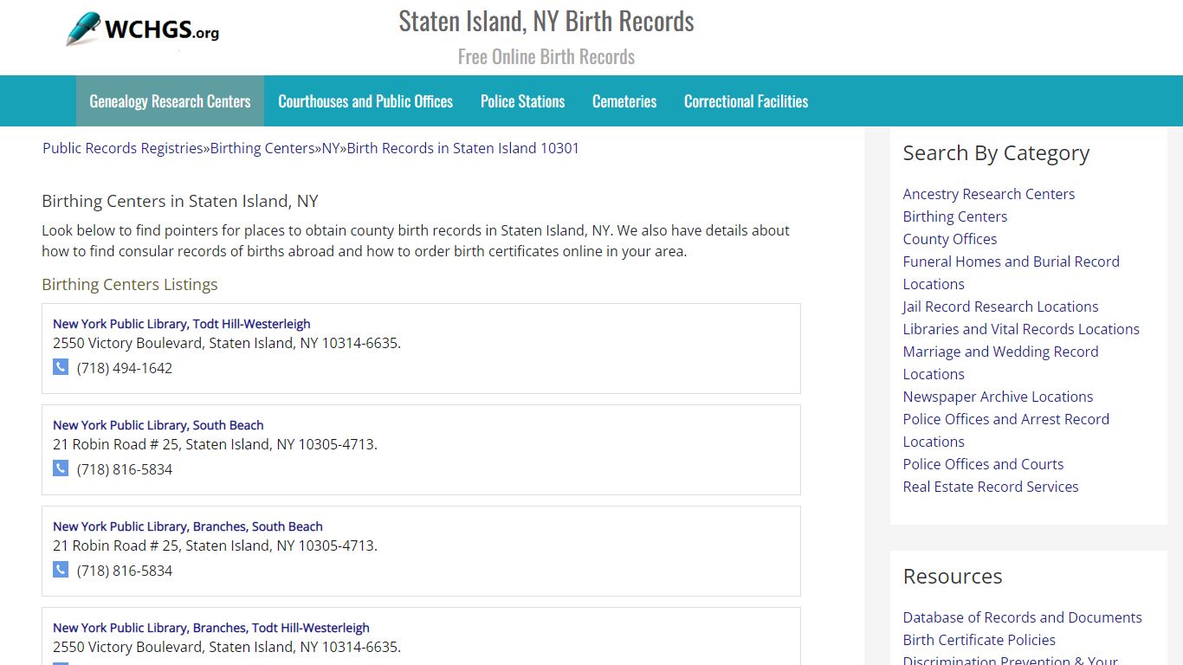The width and height of the screenshot is (1183, 665).
Task: Select Birthing Centers in sidebar categories
Action: [x=955, y=216]
